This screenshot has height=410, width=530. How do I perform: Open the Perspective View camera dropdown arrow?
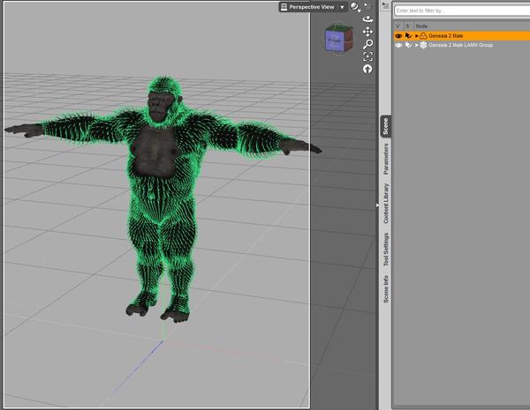[x=342, y=7]
